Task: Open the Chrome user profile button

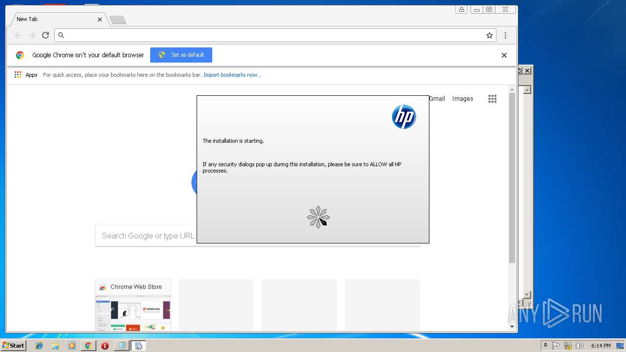Action: point(461,9)
